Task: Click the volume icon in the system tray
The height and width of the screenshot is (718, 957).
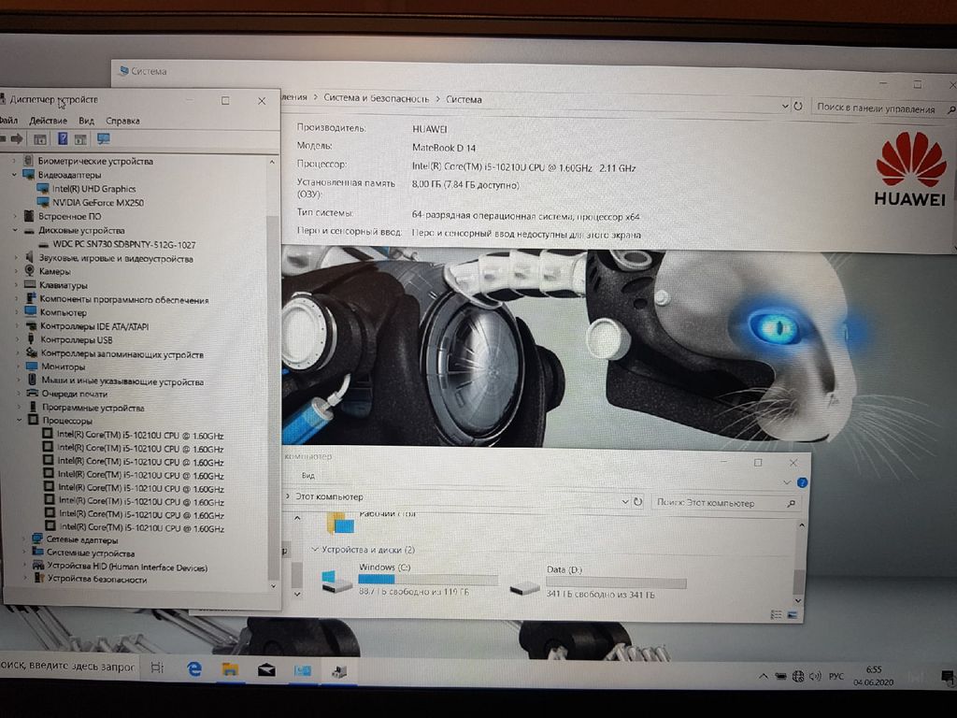Action: coord(815,676)
